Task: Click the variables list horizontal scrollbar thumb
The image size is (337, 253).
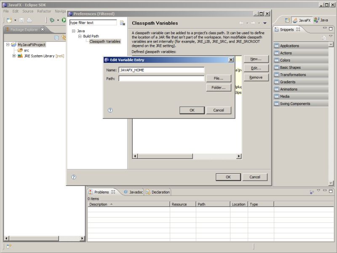Action: tap(165, 156)
